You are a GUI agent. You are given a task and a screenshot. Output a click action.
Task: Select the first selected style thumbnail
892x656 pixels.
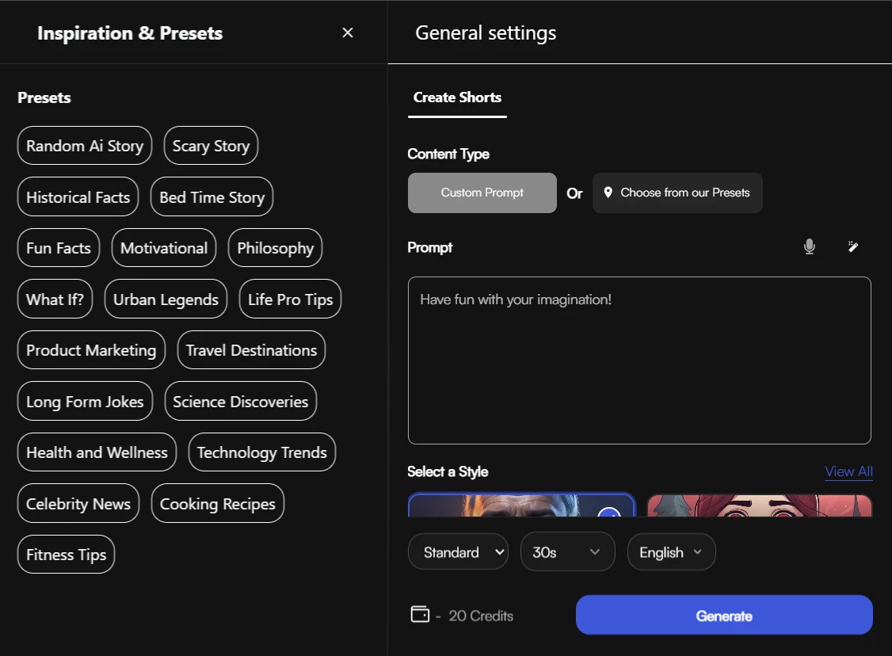[x=521, y=505]
